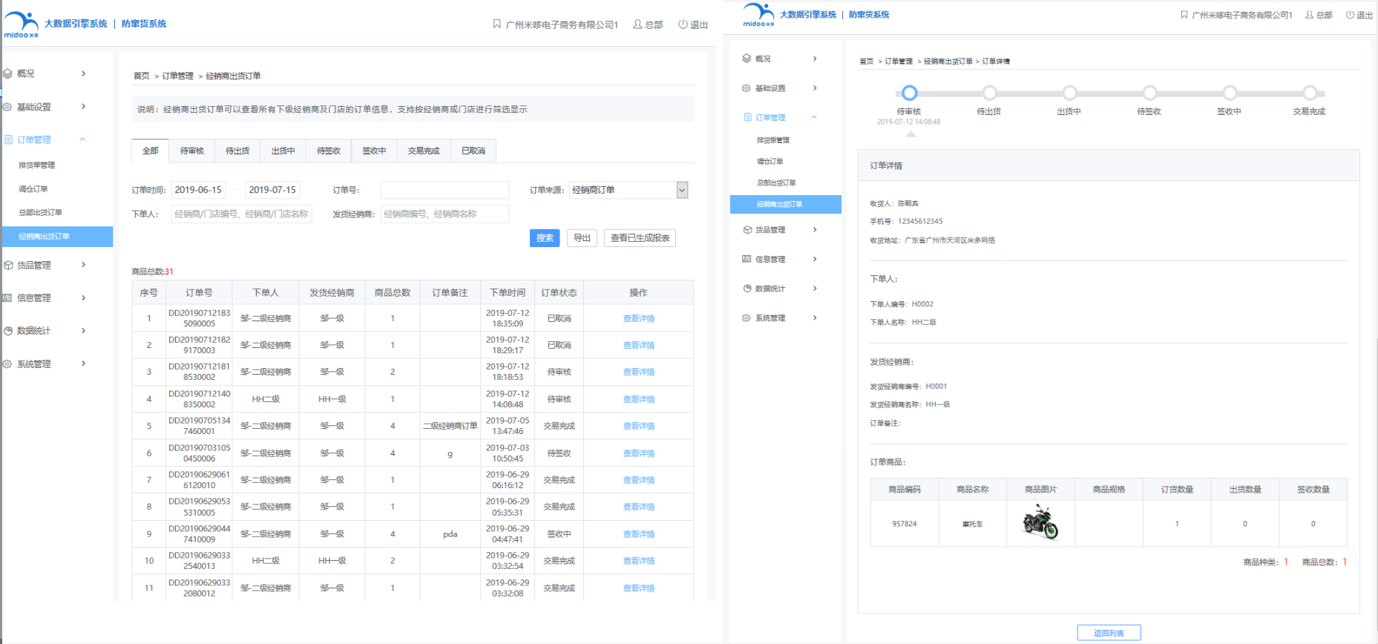Expand 基础设置 chevron in order list sidebar
This screenshot has height=644, width=1378.
click(83, 107)
